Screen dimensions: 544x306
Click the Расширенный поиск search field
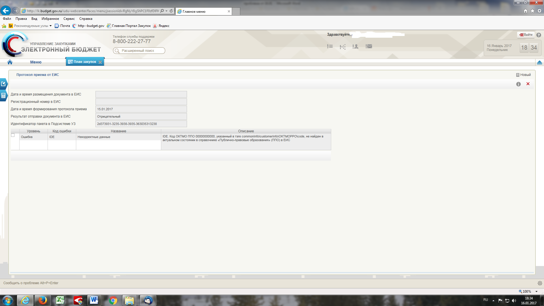click(x=139, y=51)
